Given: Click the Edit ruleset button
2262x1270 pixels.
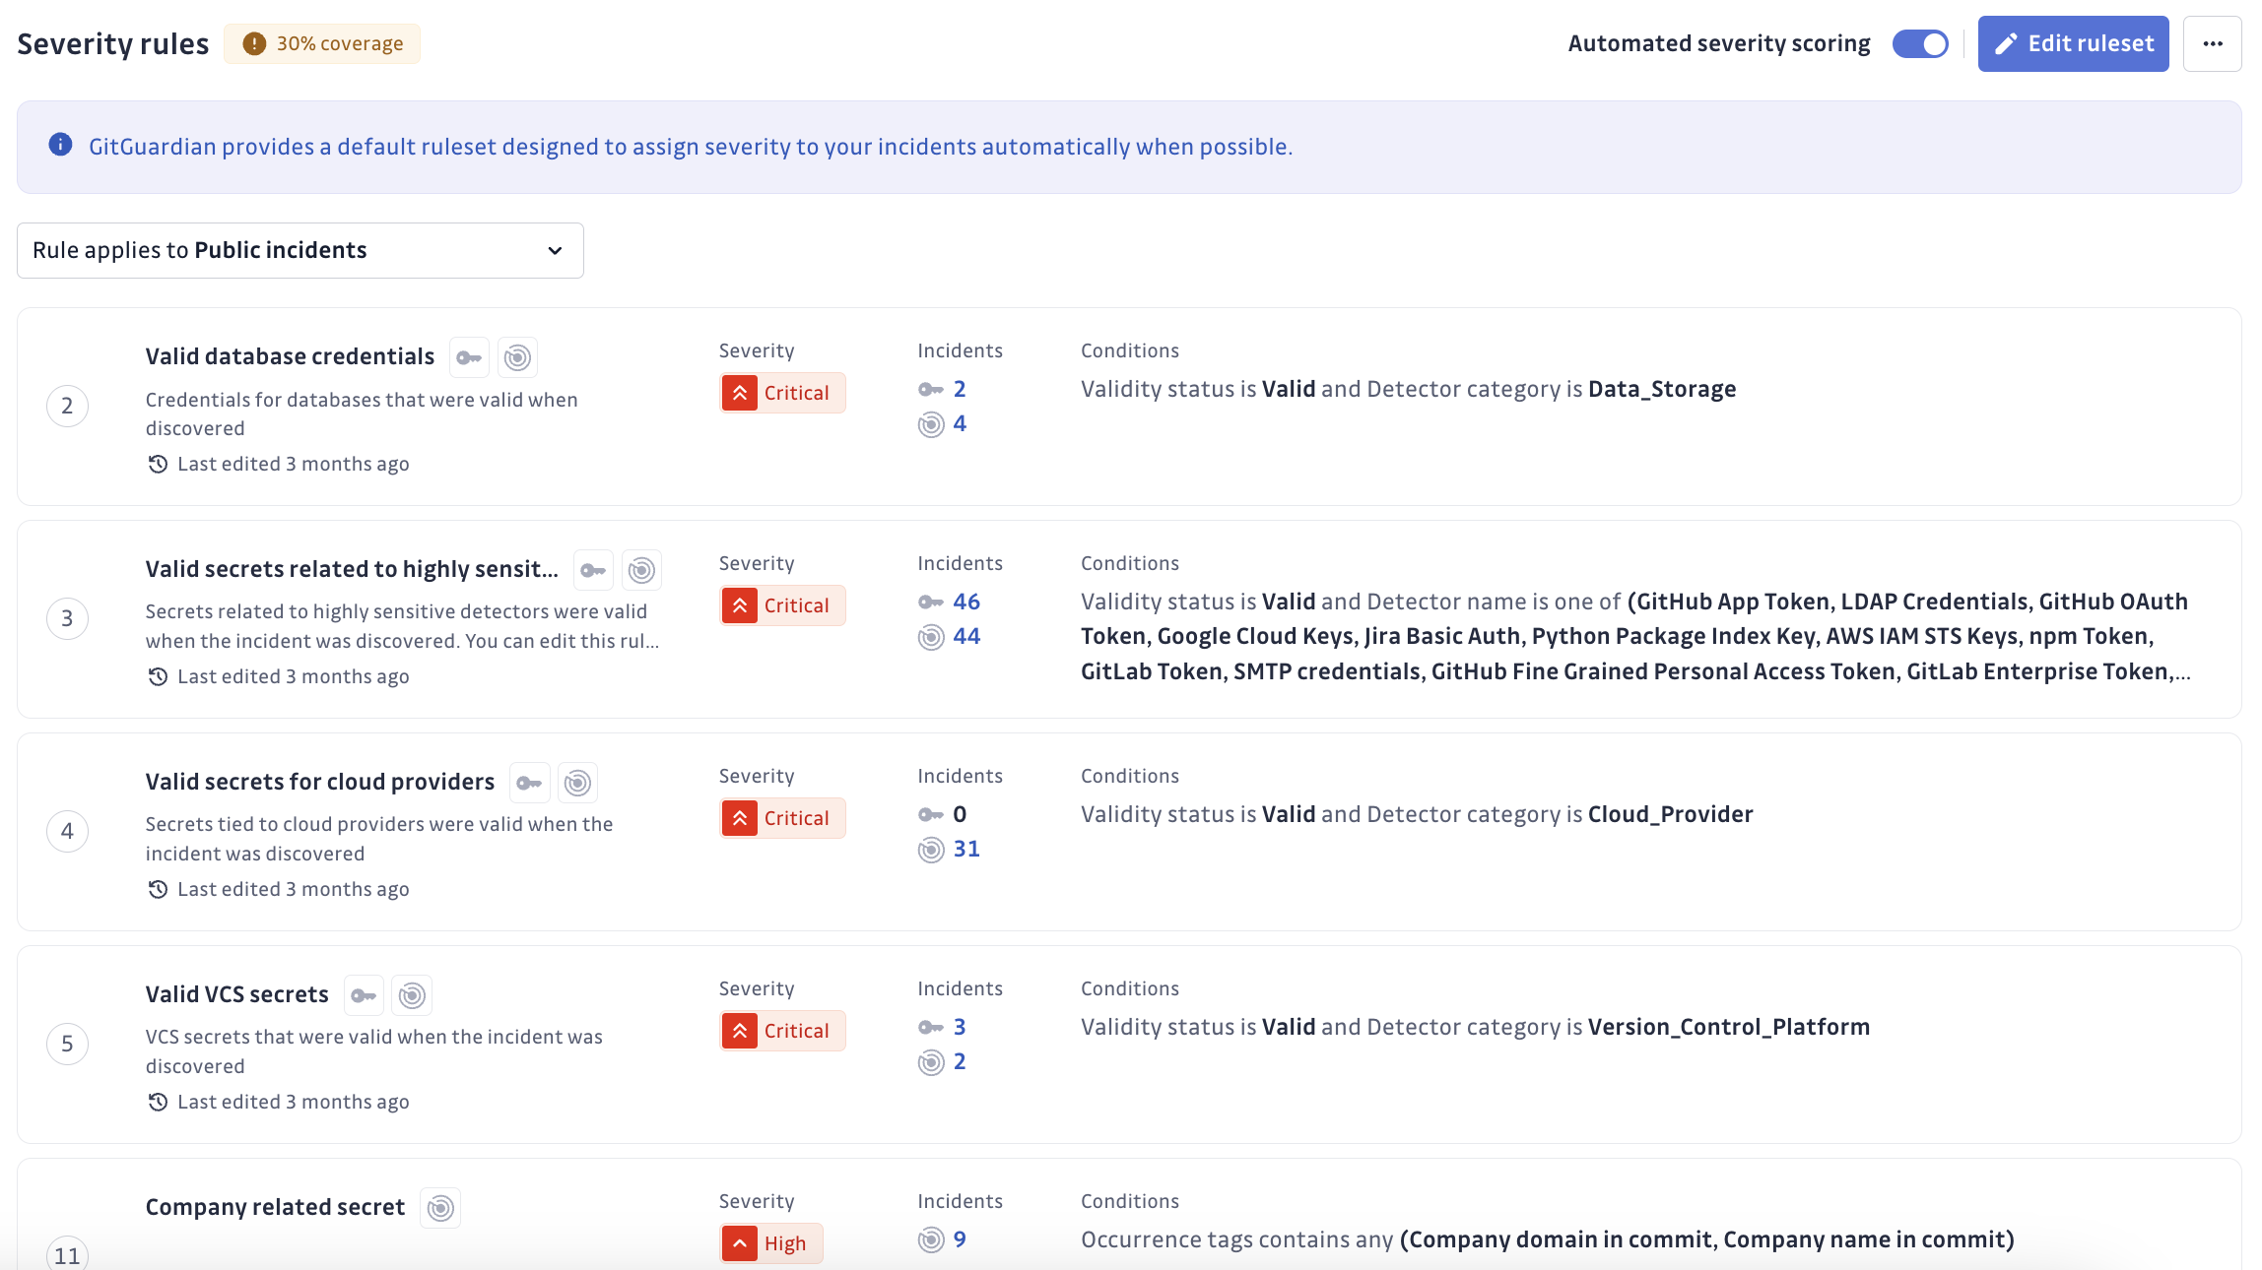Looking at the screenshot, I should click(x=2073, y=44).
